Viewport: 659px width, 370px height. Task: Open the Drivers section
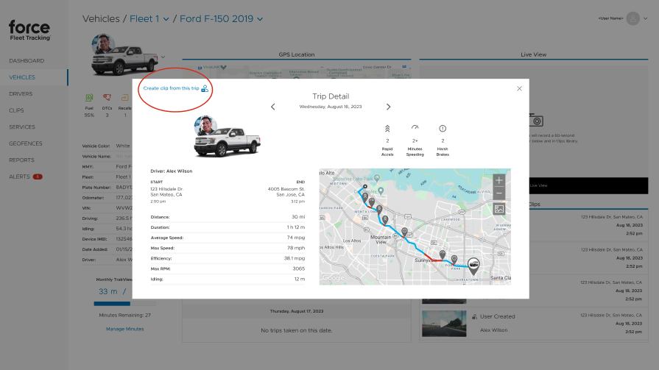21,94
